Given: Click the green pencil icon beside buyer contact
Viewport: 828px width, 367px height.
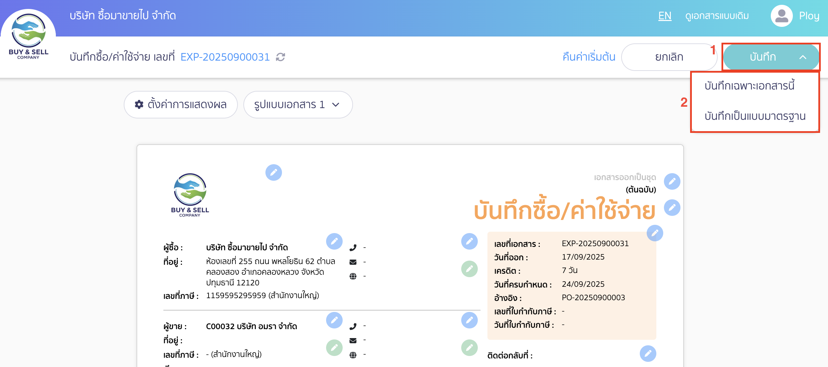Looking at the screenshot, I should coord(469,269).
